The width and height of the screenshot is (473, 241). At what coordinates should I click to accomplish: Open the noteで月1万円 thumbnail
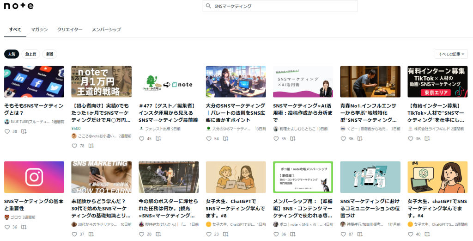click(x=101, y=81)
